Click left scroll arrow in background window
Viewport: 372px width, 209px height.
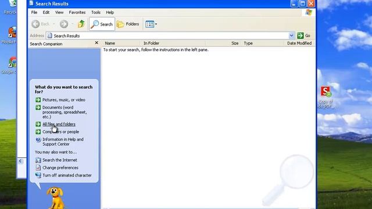point(20,161)
